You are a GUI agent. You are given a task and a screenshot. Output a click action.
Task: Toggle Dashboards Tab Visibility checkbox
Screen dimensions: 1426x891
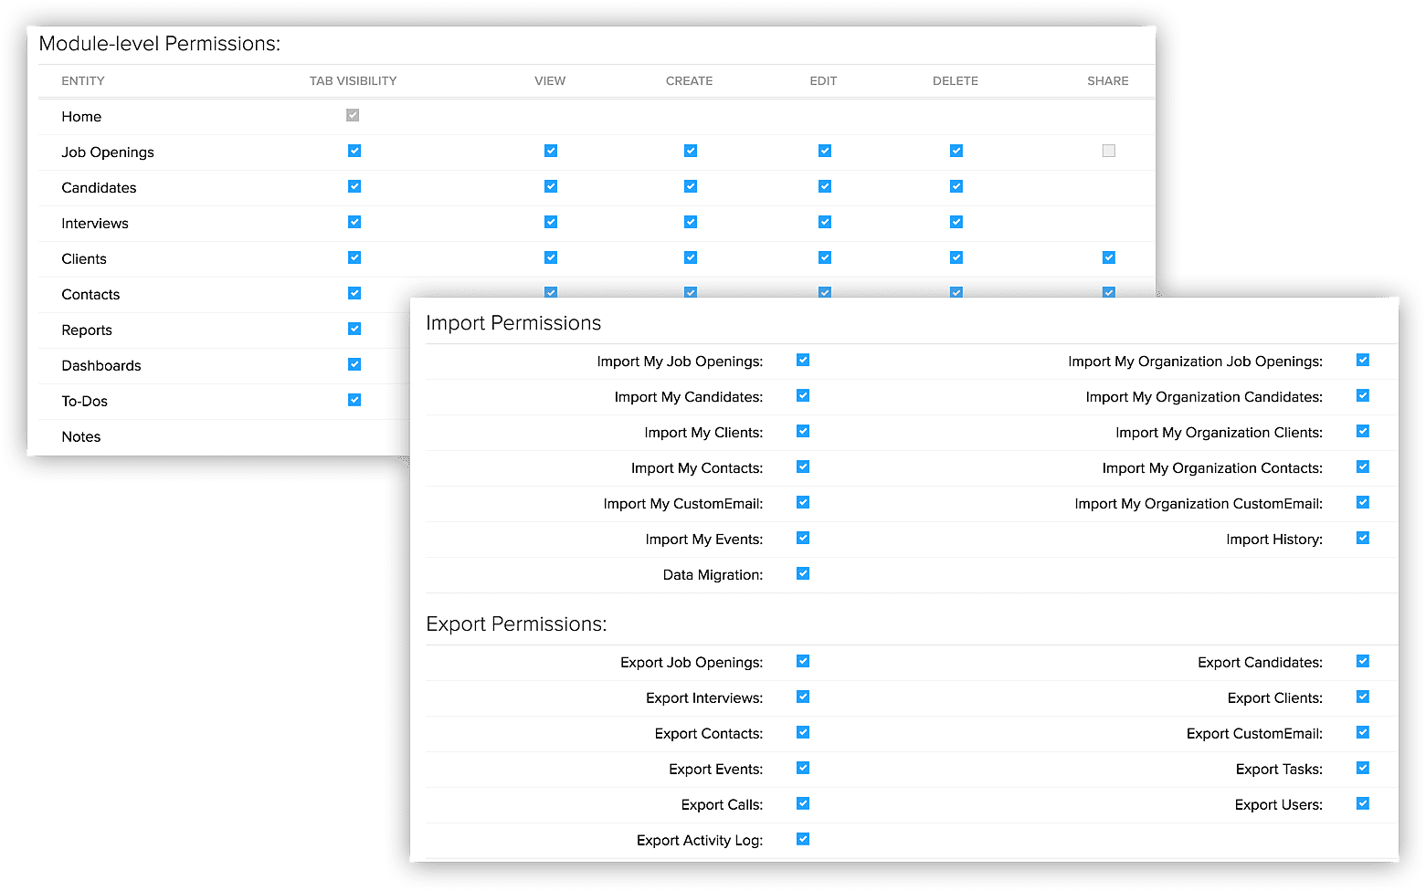tap(354, 364)
